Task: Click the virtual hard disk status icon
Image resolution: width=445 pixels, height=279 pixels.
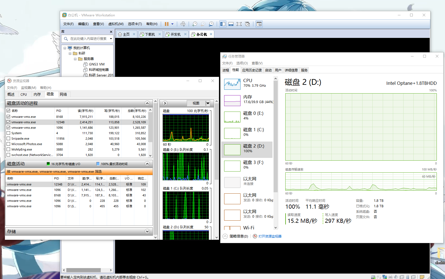Action: [373, 277]
